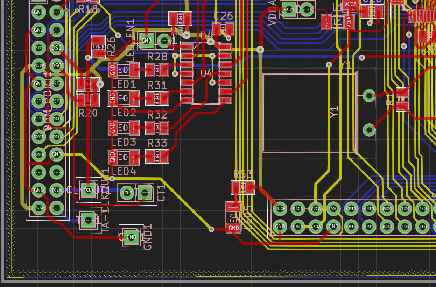Pick the DSCLK pad at the header top
This screenshot has height=287, width=436.
56,12
